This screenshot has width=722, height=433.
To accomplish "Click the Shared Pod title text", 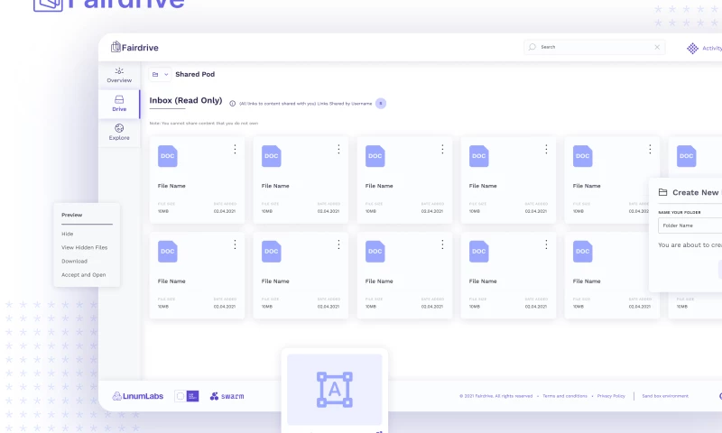I will (x=195, y=74).
